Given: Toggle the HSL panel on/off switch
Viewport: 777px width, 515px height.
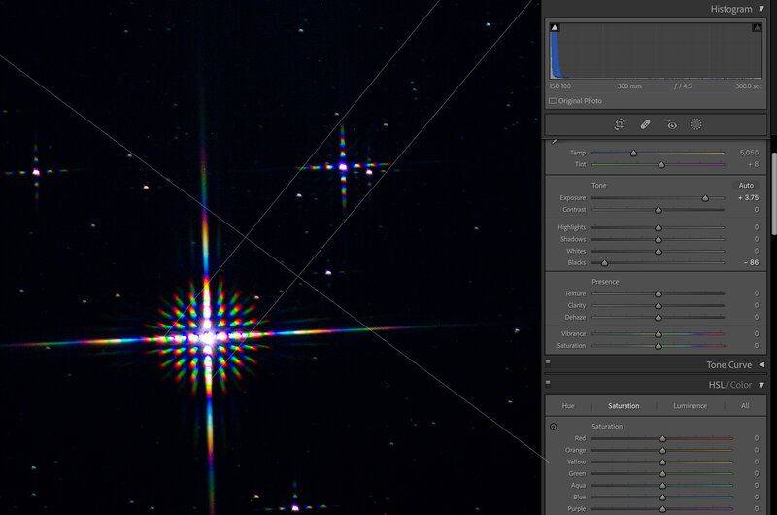Looking at the screenshot, I should [548, 385].
